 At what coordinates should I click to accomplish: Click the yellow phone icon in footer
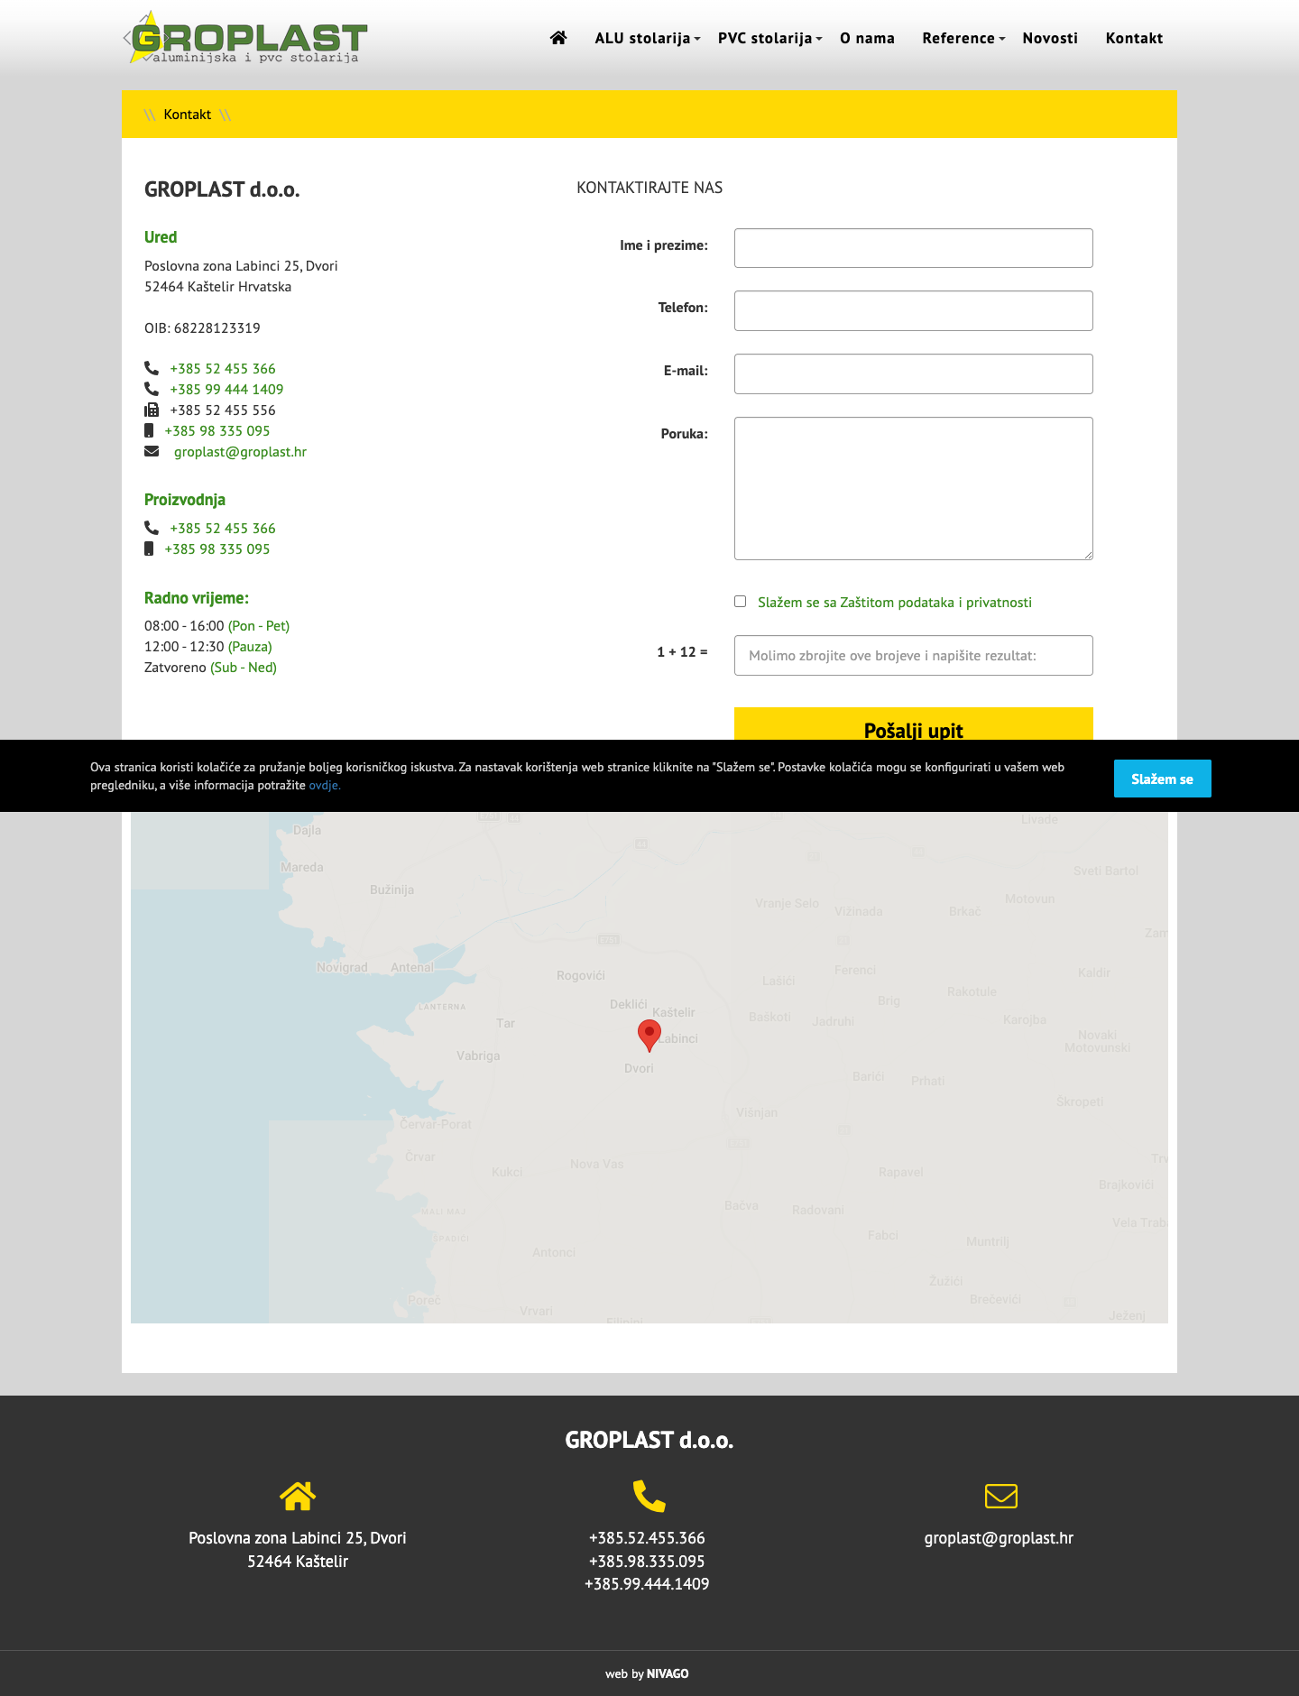pos(649,1496)
